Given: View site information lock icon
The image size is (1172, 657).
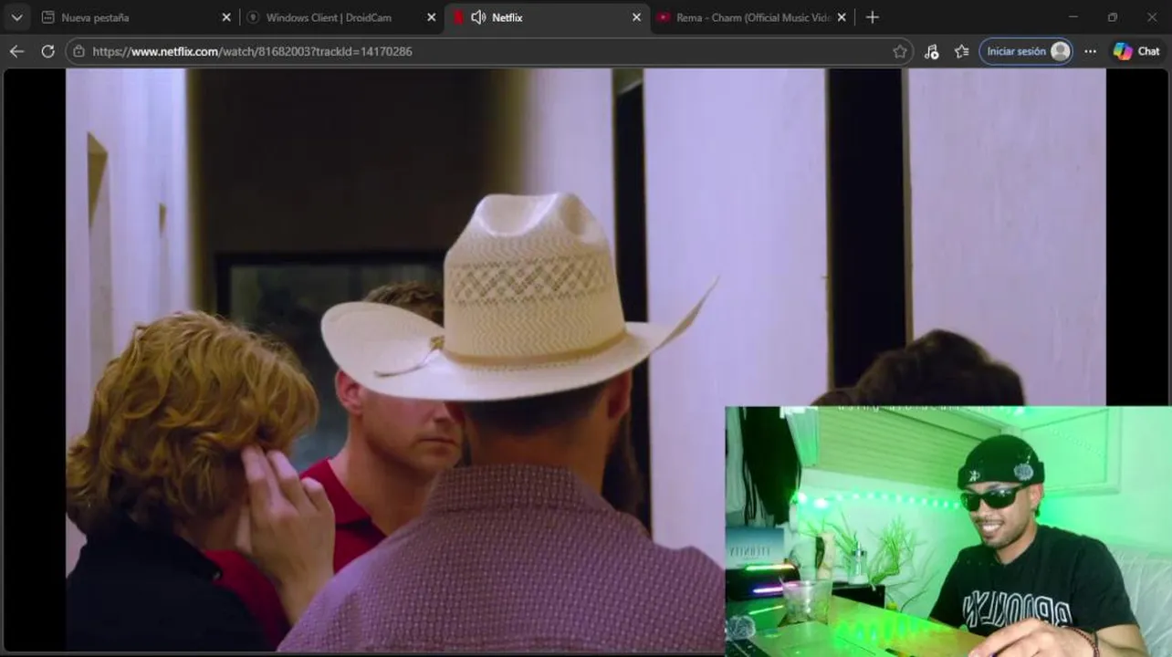Looking at the screenshot, I should [78, 51].
